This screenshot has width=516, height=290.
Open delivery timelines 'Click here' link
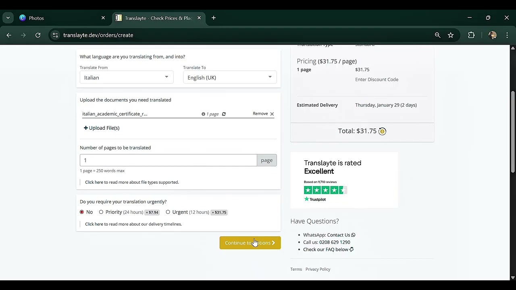[x=94, y=224]
